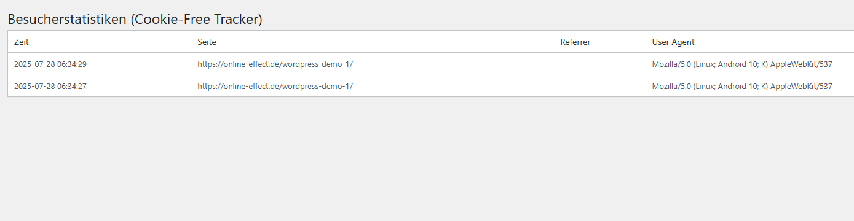Select the Seite column header

(207, 42)
